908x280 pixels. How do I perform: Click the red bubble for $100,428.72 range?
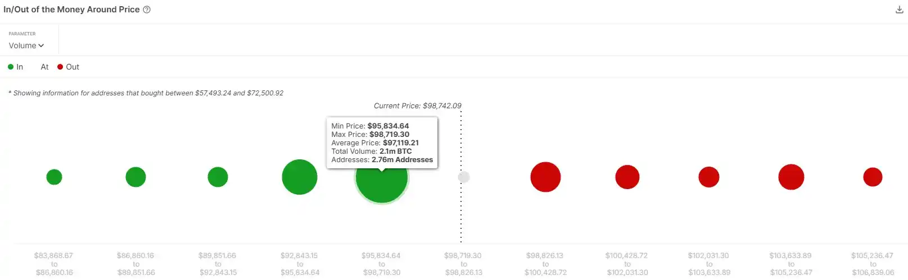(627, 177)
